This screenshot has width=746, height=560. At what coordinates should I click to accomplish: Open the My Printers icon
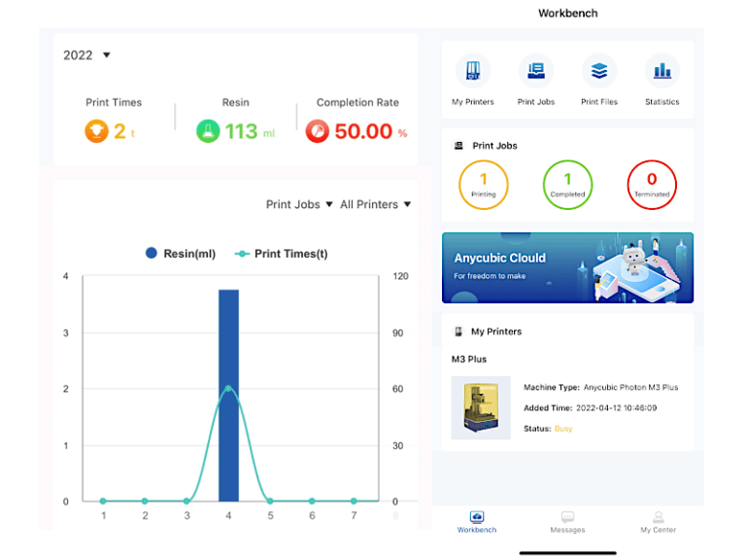pyautogui.click(x=473, y=71)
